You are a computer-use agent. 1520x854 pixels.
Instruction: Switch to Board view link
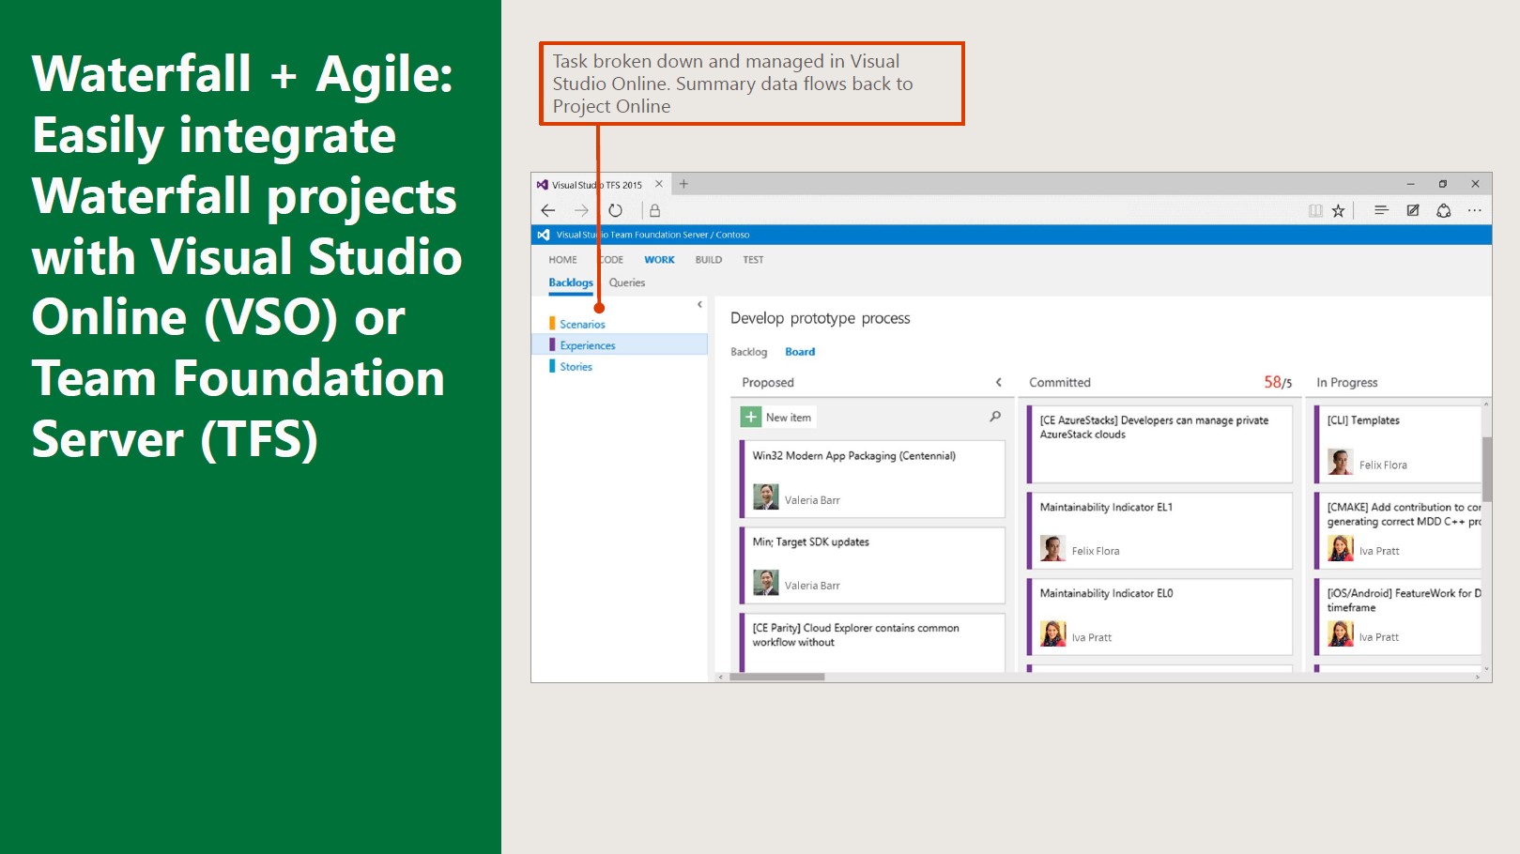point(800,352)
